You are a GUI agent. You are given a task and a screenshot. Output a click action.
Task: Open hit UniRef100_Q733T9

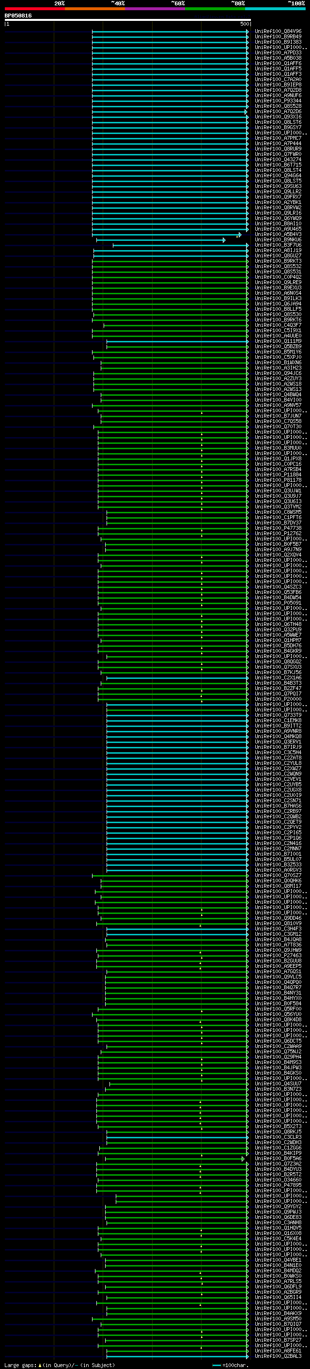(x=278, y=715)
